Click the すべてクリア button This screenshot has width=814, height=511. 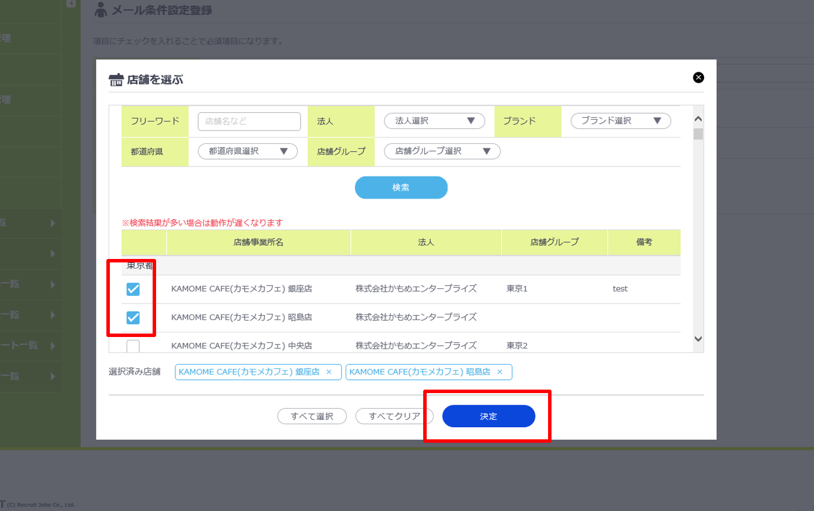[x=394, y=416]
